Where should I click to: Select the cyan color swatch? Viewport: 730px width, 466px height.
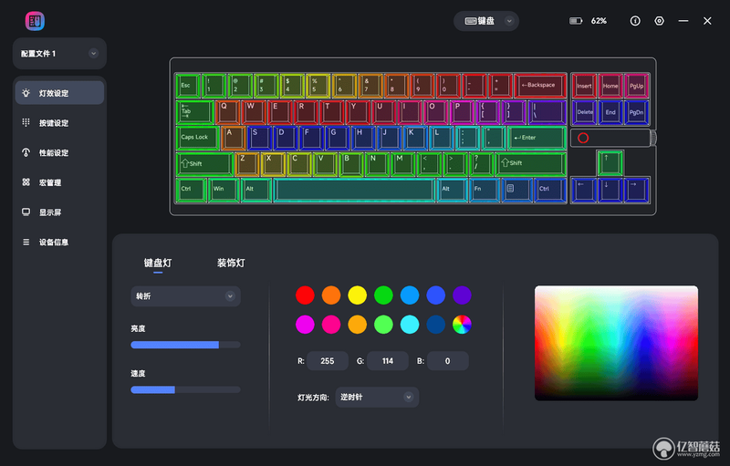click(x=410, y=325)
